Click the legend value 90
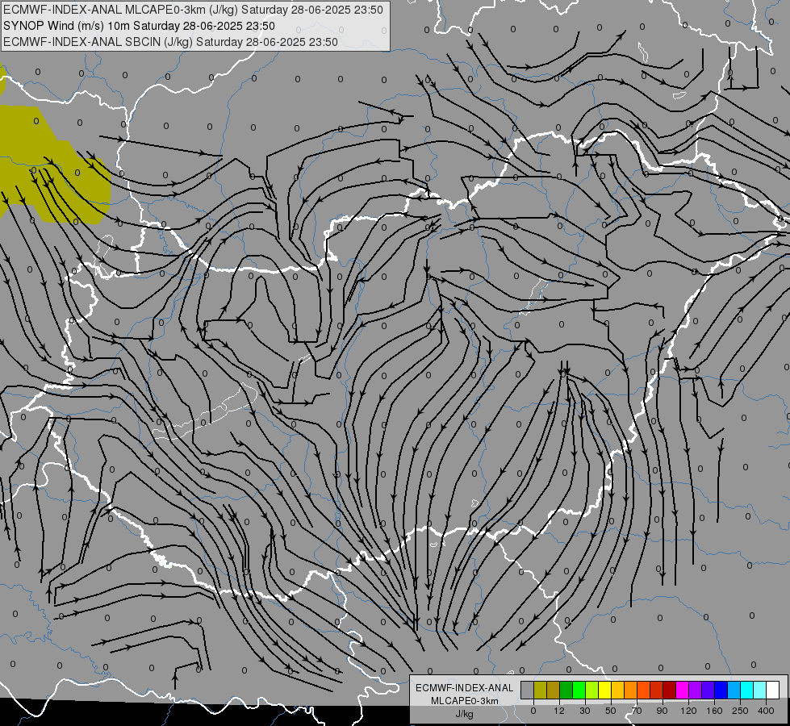The image size is (790, 726). (x=662, y=711)
